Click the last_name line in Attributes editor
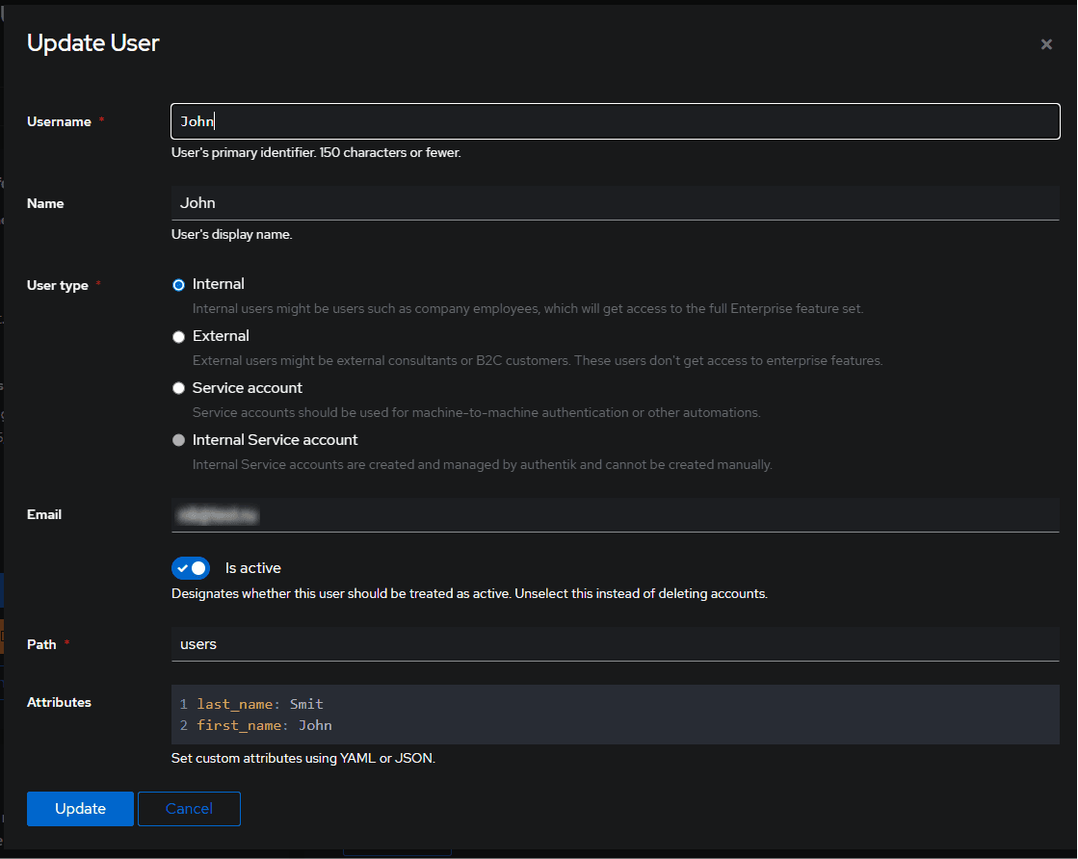Screen dimensions: 1078x859 260,704
